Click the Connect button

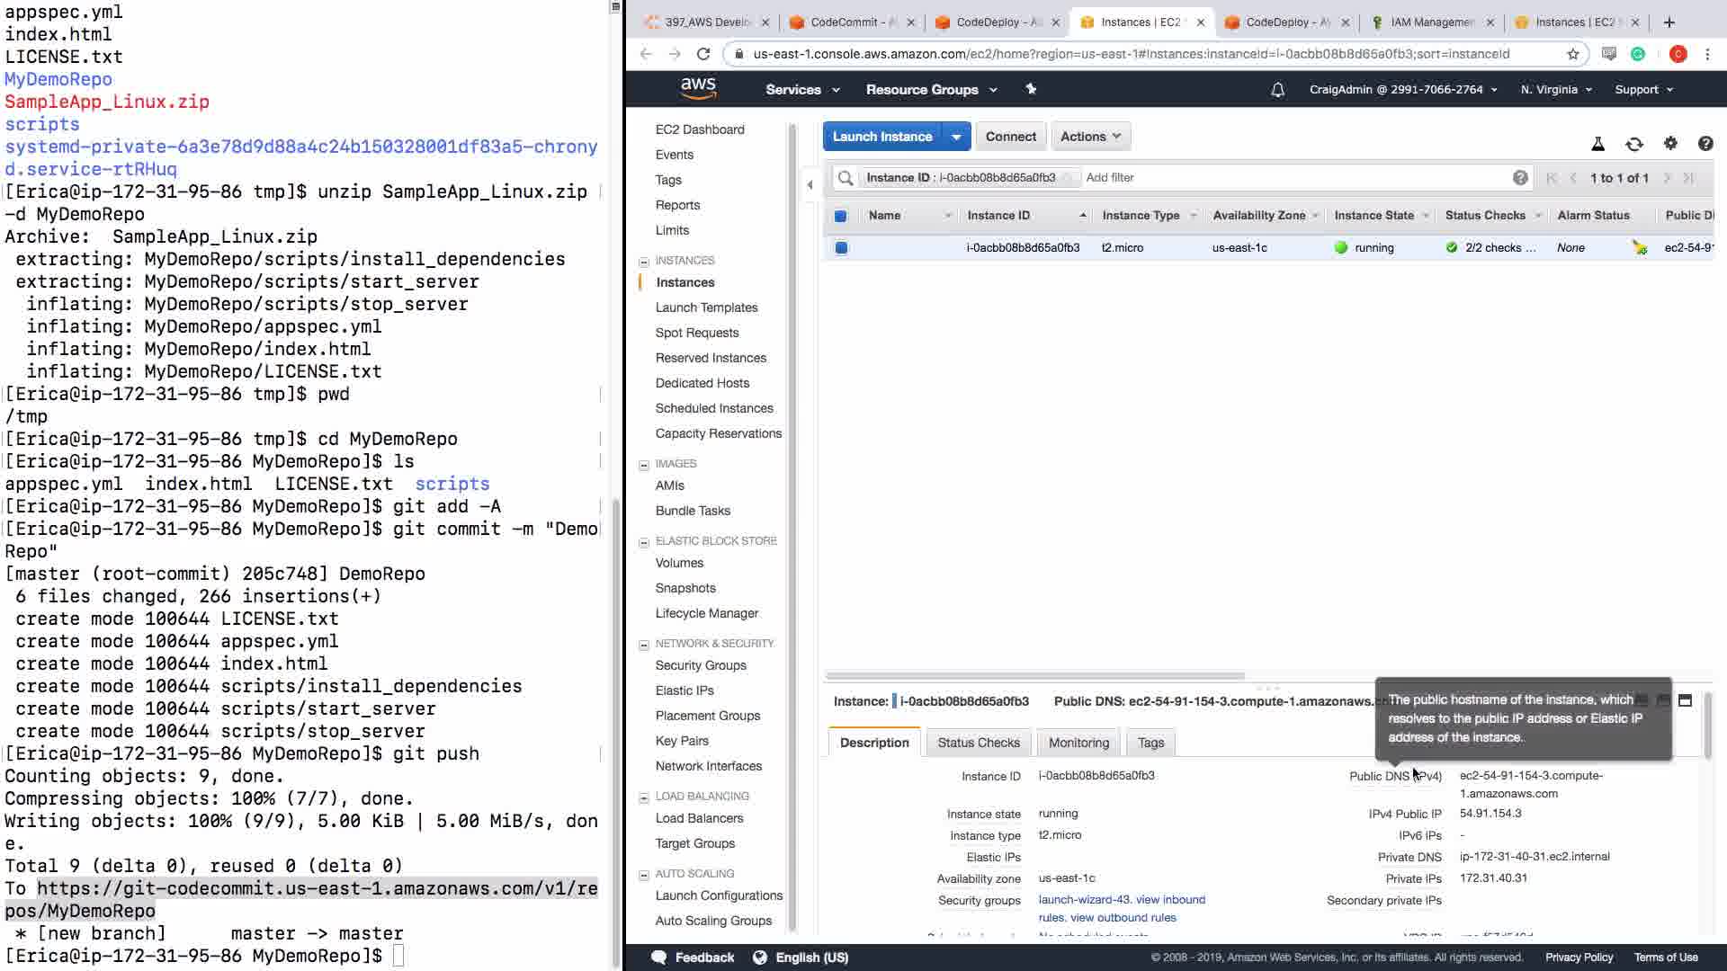coord(1010,137)
